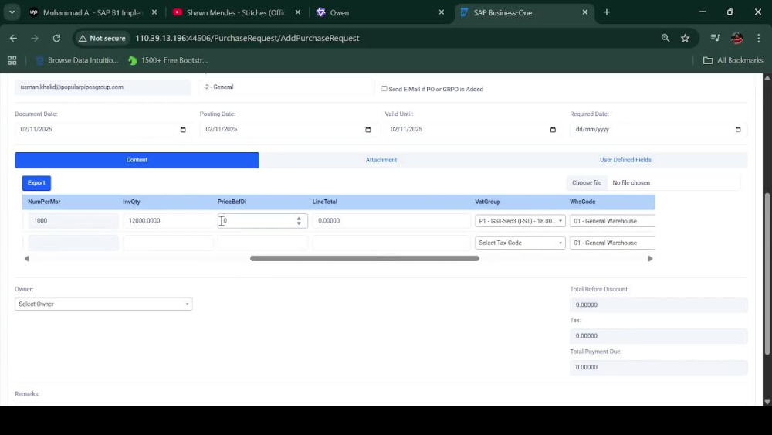Click the browser forward arrow
The width and height of the screenshot is (772, 435).
tap(35, 38)
